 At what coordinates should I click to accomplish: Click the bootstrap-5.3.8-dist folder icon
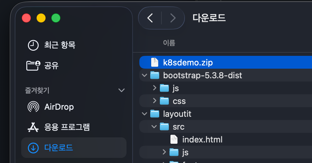(x=155, y=75)
